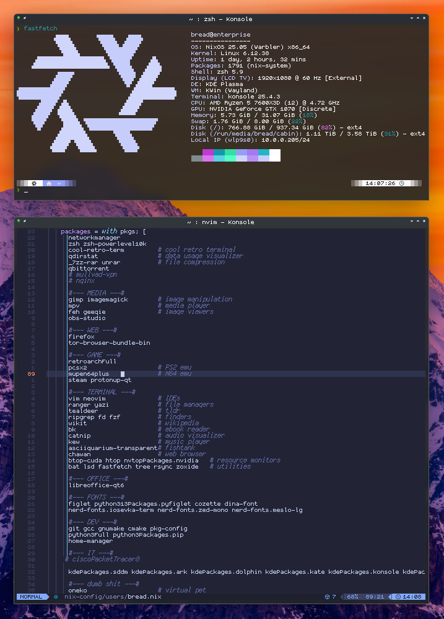This screenshot has height=619, width=444.
Task: Click the home icon in zsh prompt segment
Action: (x=49, y=183)
